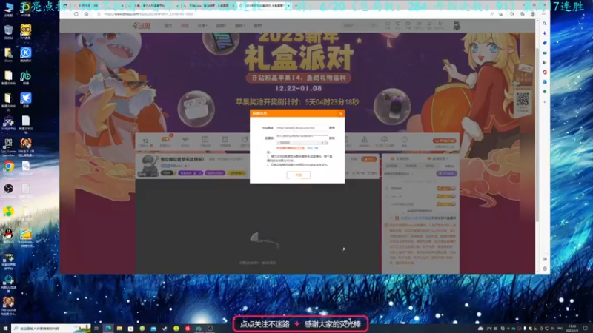Click the stream key horizontal scrollbar
The width and height of the screenshot is (593, 333).
tap(302, 143)
